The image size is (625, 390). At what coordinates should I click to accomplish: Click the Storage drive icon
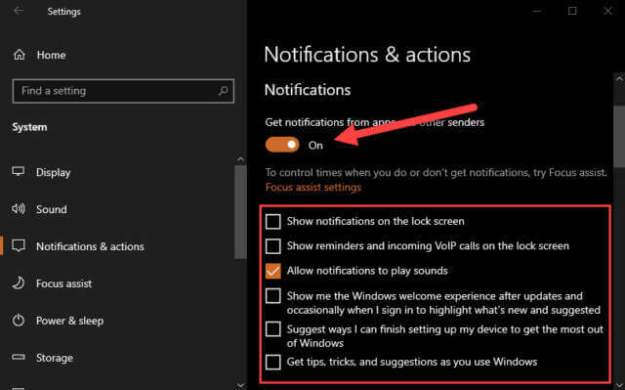(x=19, y=357)
